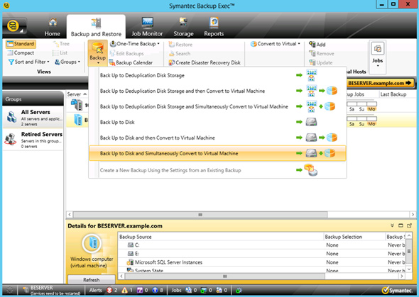Open the Groups dropdown

[67, 62]
